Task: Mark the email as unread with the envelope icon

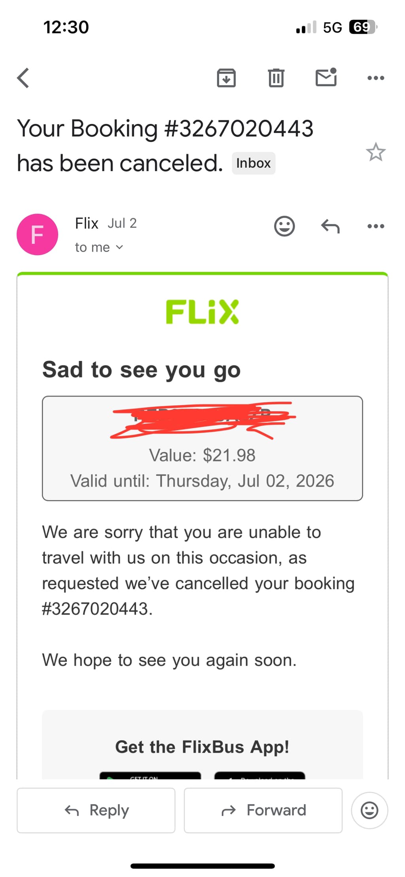Action: [x=326, y=77]
